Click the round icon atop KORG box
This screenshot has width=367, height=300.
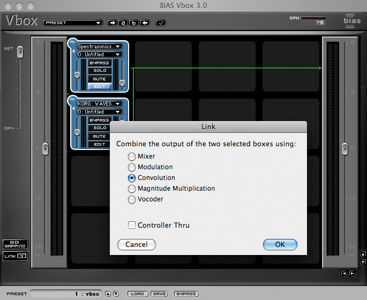click(x=72, y=100)
